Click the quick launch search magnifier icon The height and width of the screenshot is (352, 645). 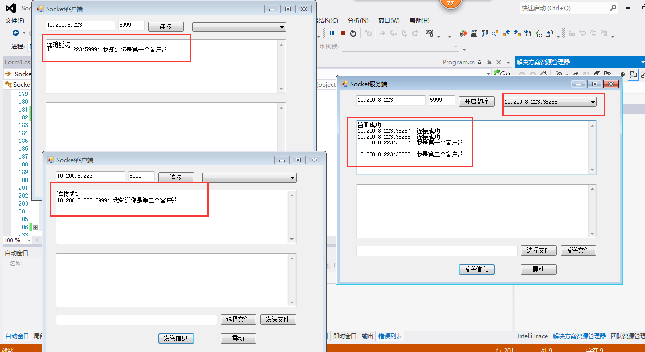pyautogui.click(x=613, y=8)
